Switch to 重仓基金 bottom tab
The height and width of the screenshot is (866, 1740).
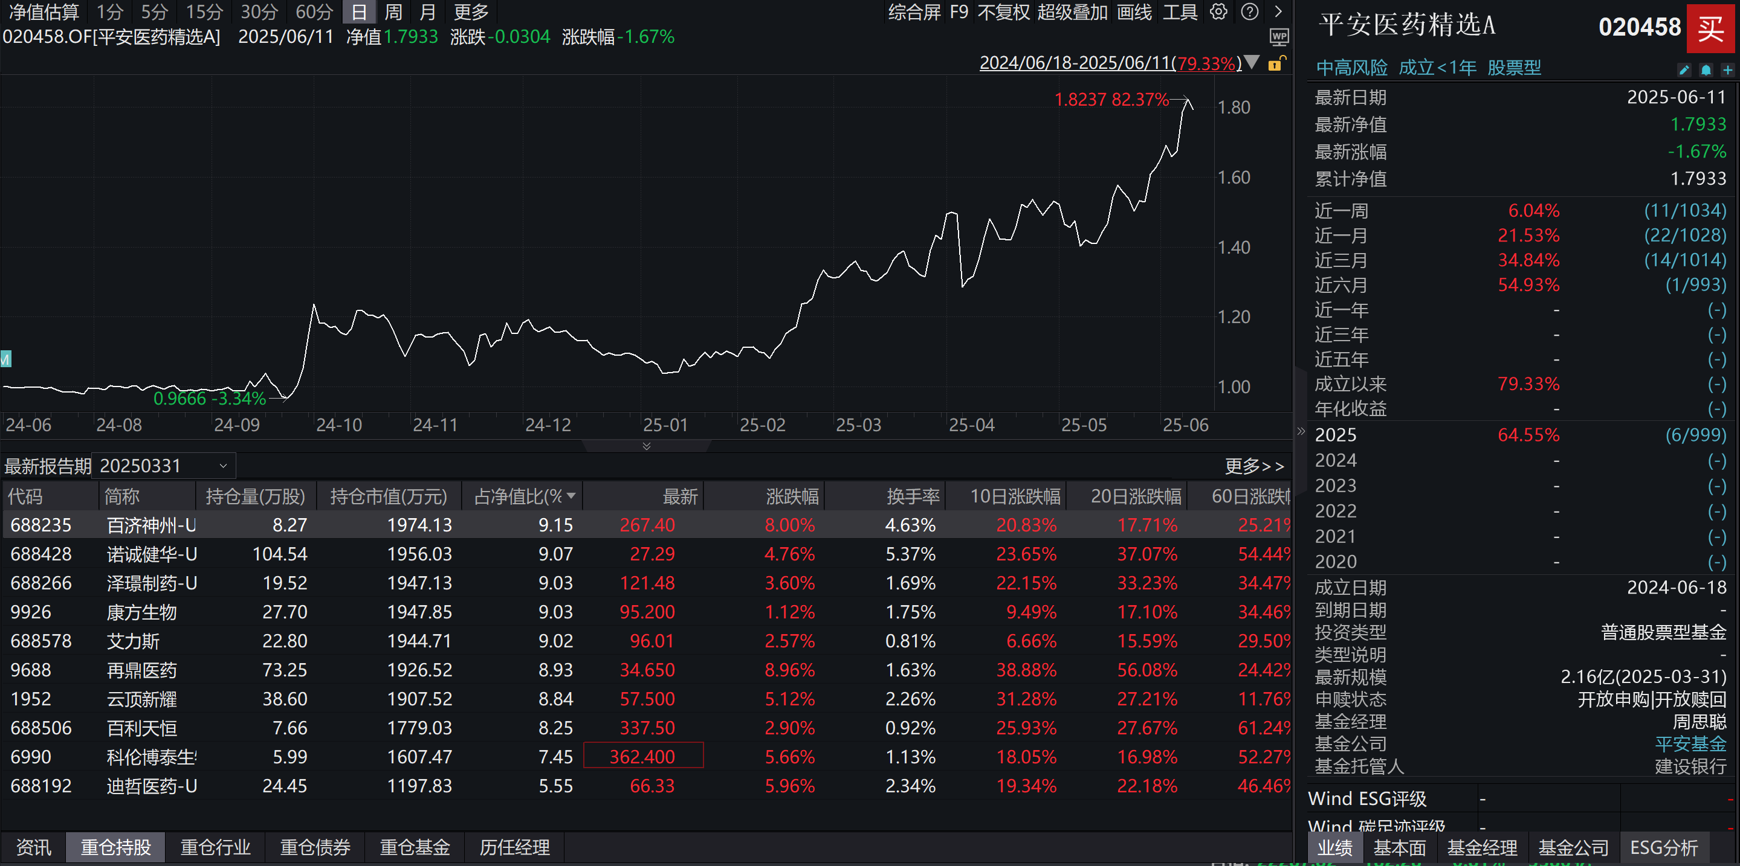pyautogui.click(x=415, y=847)
